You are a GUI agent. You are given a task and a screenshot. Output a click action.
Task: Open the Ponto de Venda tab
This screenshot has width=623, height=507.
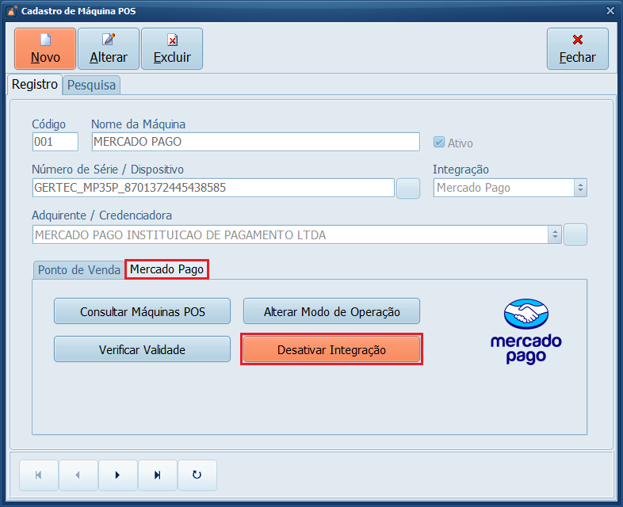79,269
